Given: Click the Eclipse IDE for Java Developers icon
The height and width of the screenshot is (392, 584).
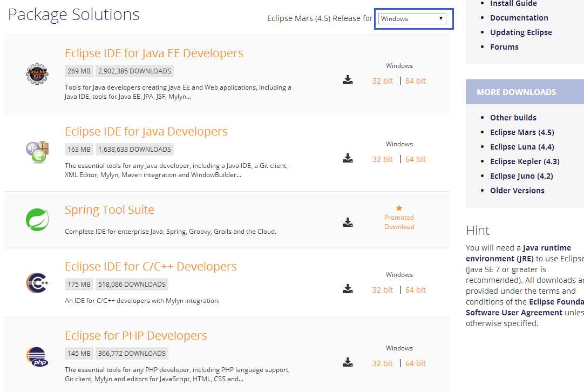Looking at the screenshot, I should point(37,152).
